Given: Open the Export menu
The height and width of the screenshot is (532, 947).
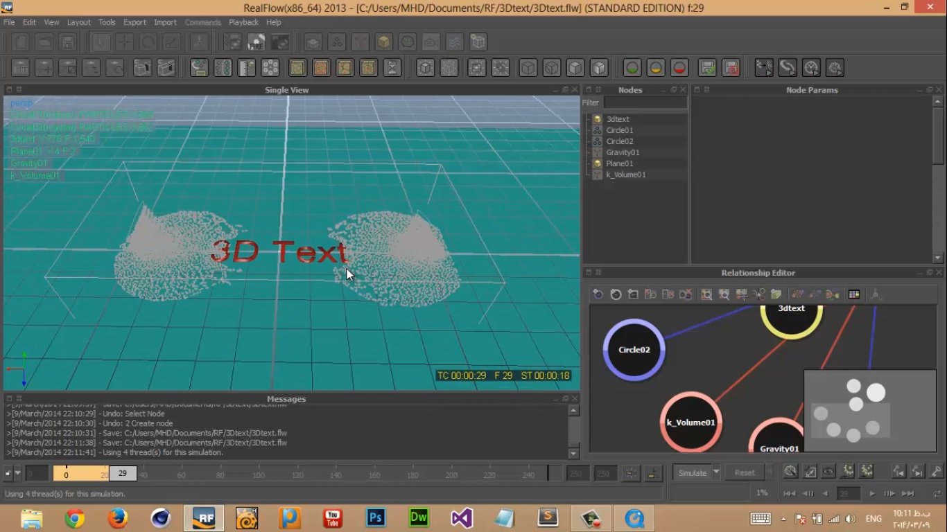Looking at the screenshot, I should (134, 22).
